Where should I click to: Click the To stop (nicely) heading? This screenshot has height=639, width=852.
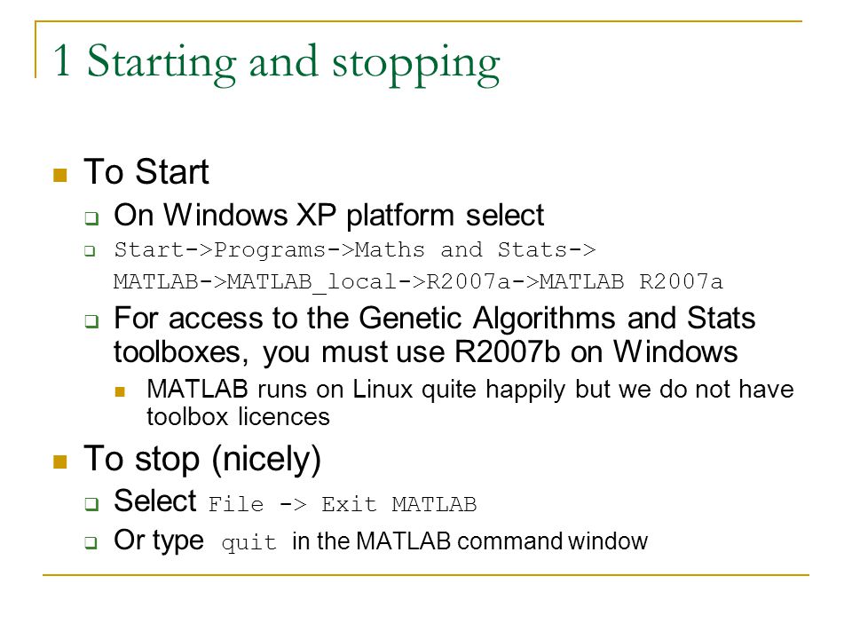202,459
